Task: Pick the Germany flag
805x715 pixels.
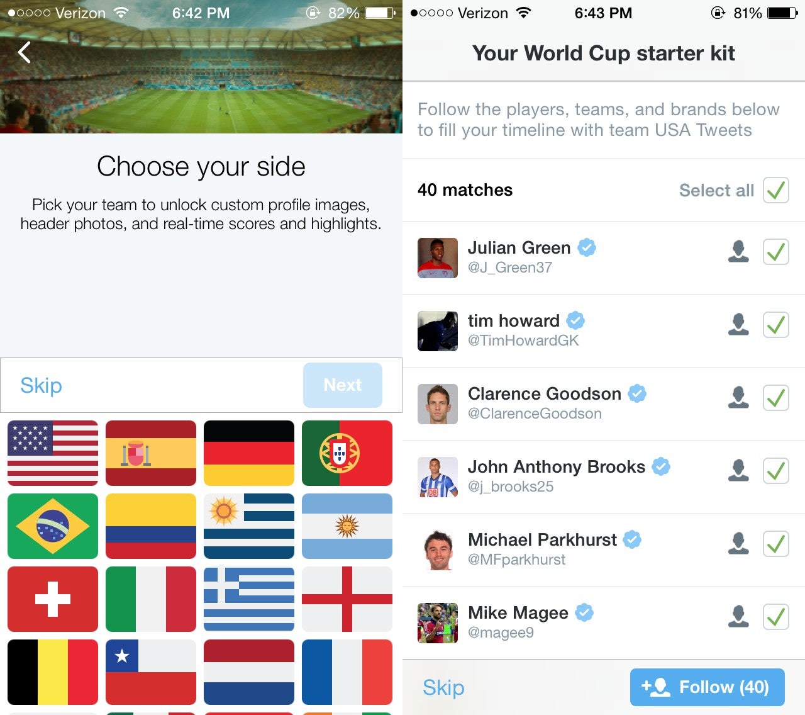Action: (249, 453)
